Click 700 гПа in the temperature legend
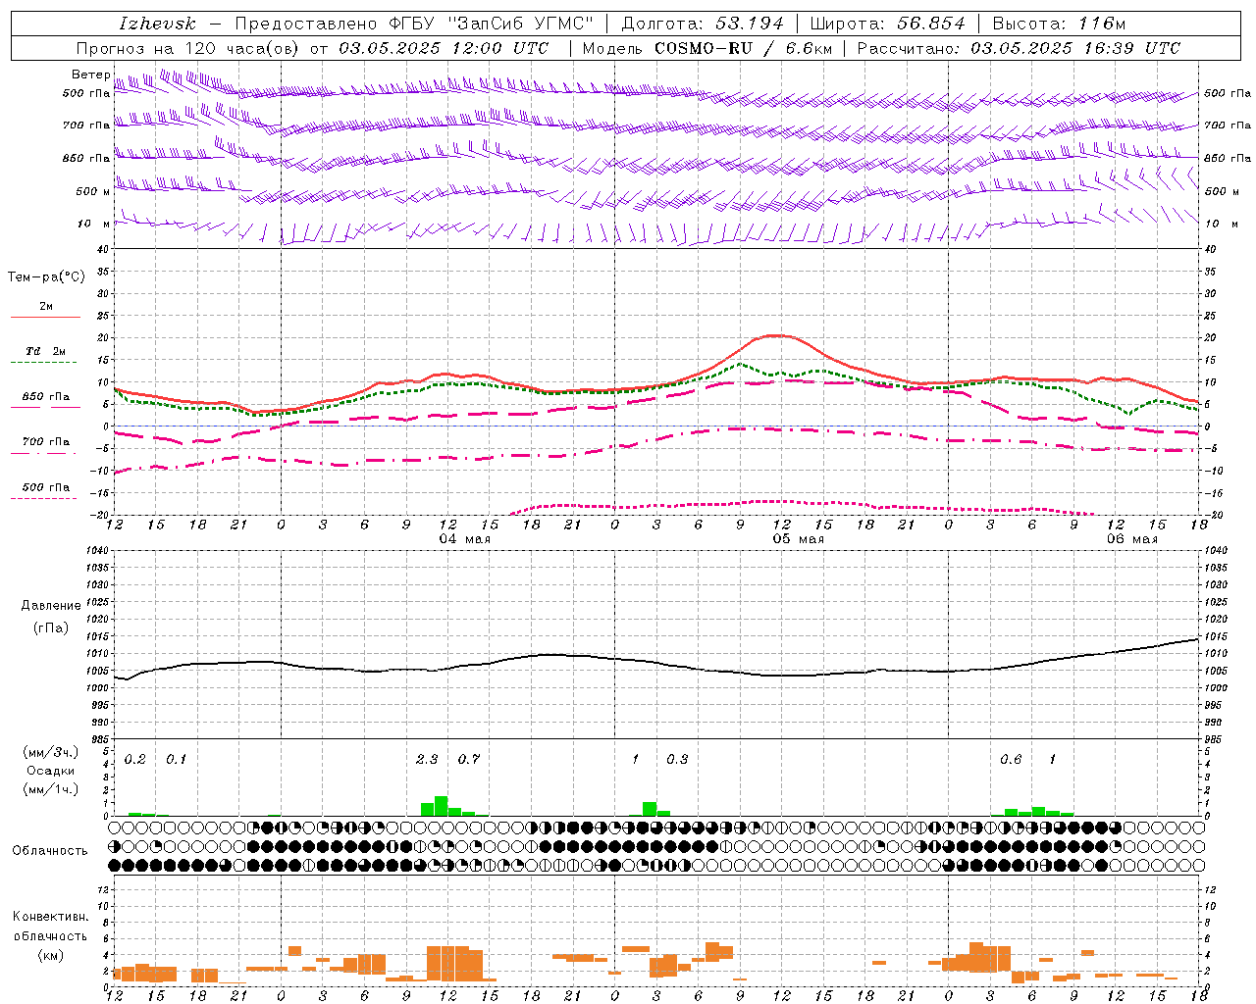This screenshot has height=1004, width=1256. [x=46, y=441]
